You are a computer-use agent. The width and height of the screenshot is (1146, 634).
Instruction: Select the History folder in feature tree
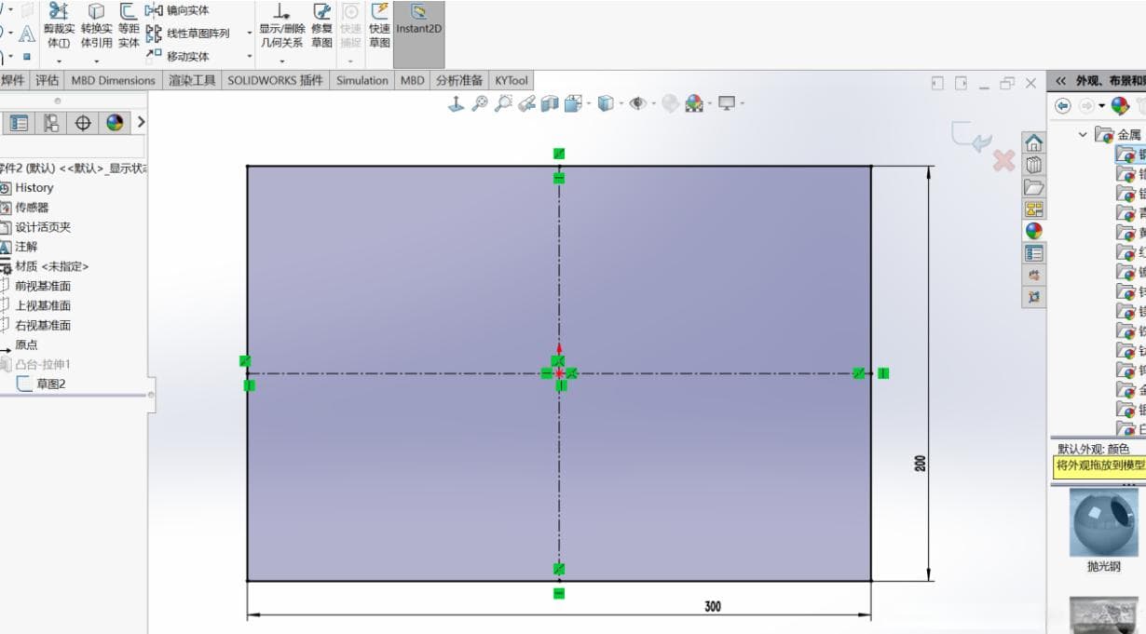tap(27, 188)
